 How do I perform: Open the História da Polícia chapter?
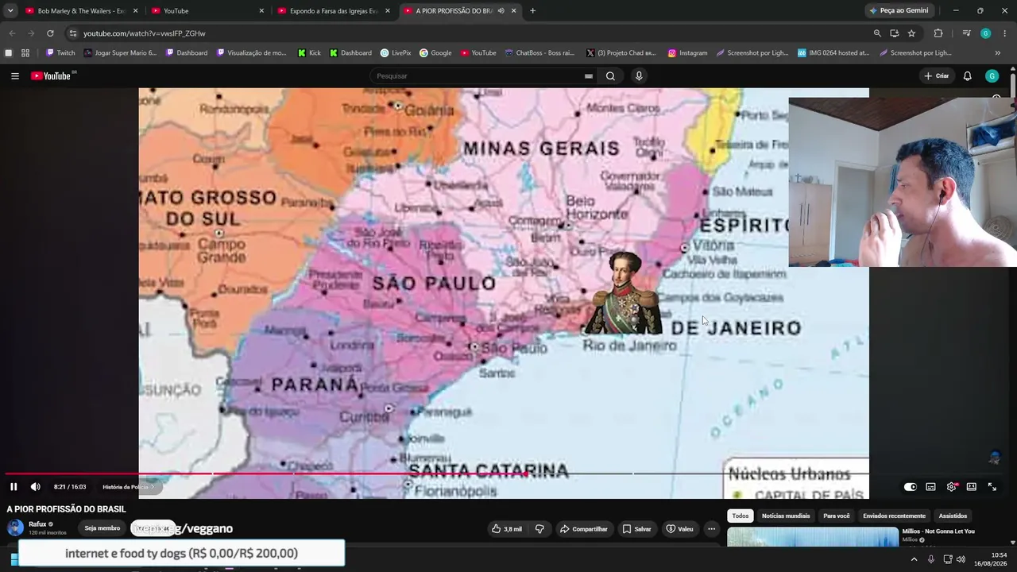pos(127,487)
